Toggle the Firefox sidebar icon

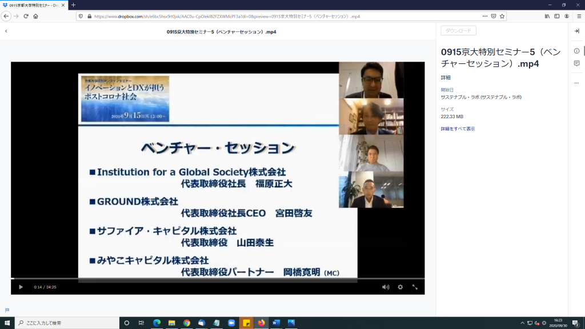(556, 16)
